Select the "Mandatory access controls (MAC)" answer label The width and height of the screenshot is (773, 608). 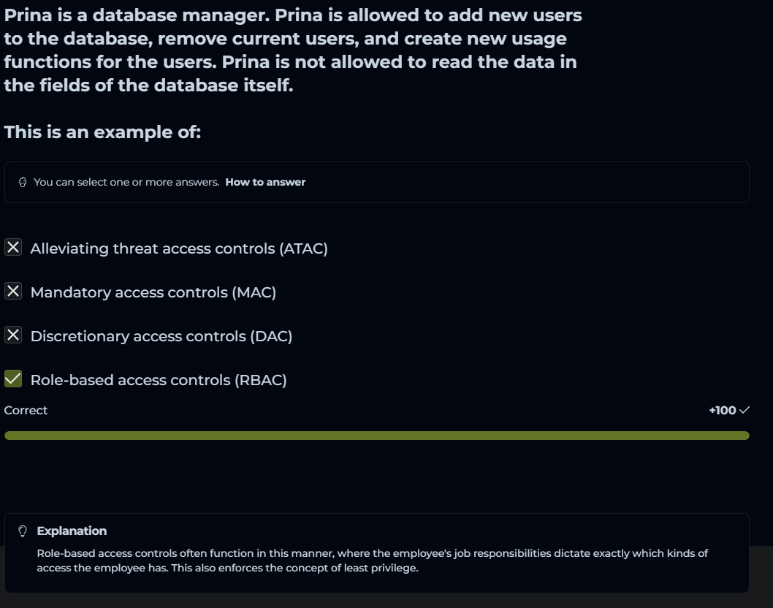click(153, 292)
